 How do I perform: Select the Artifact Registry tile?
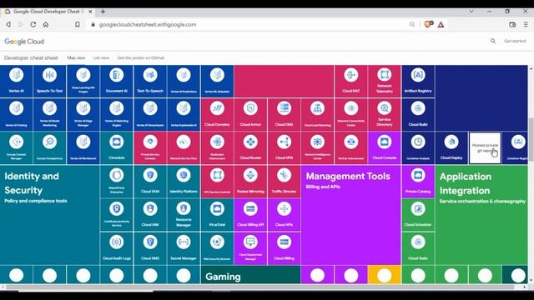tap(418, 81)
